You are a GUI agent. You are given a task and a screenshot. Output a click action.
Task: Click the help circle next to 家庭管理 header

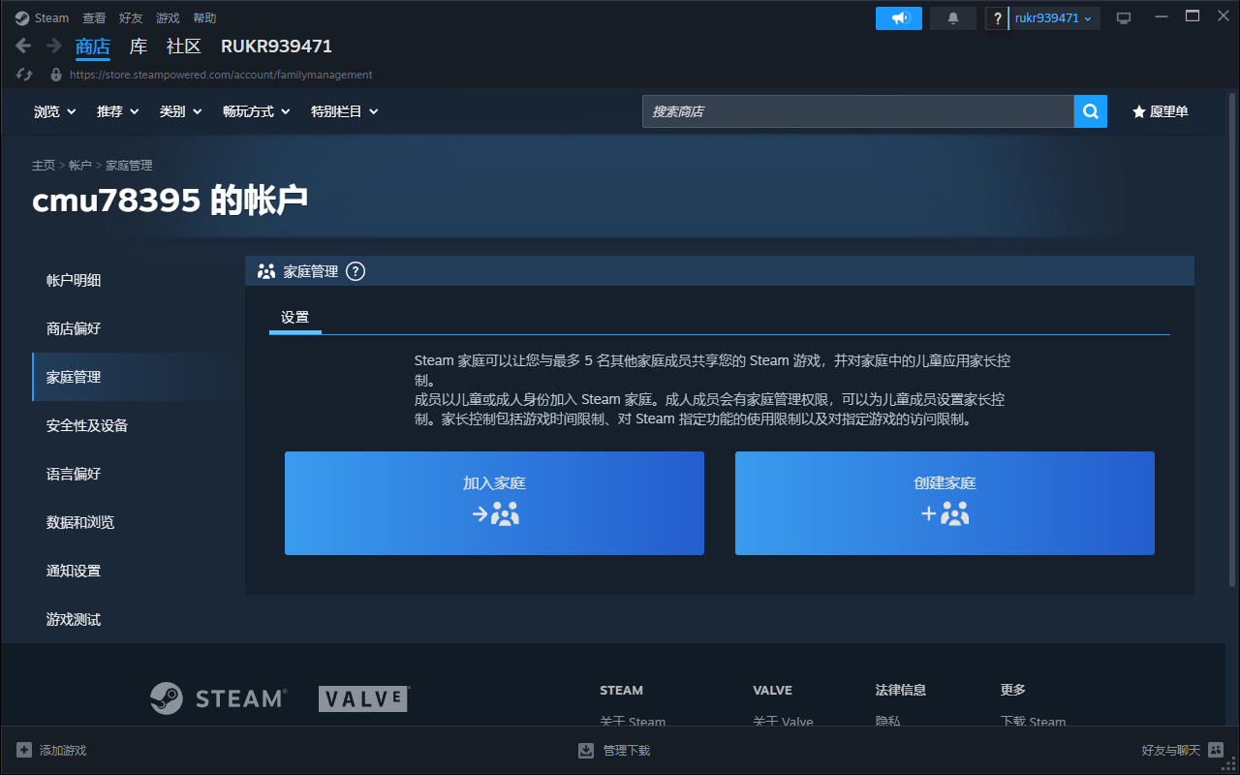click(x=356, y=271)
